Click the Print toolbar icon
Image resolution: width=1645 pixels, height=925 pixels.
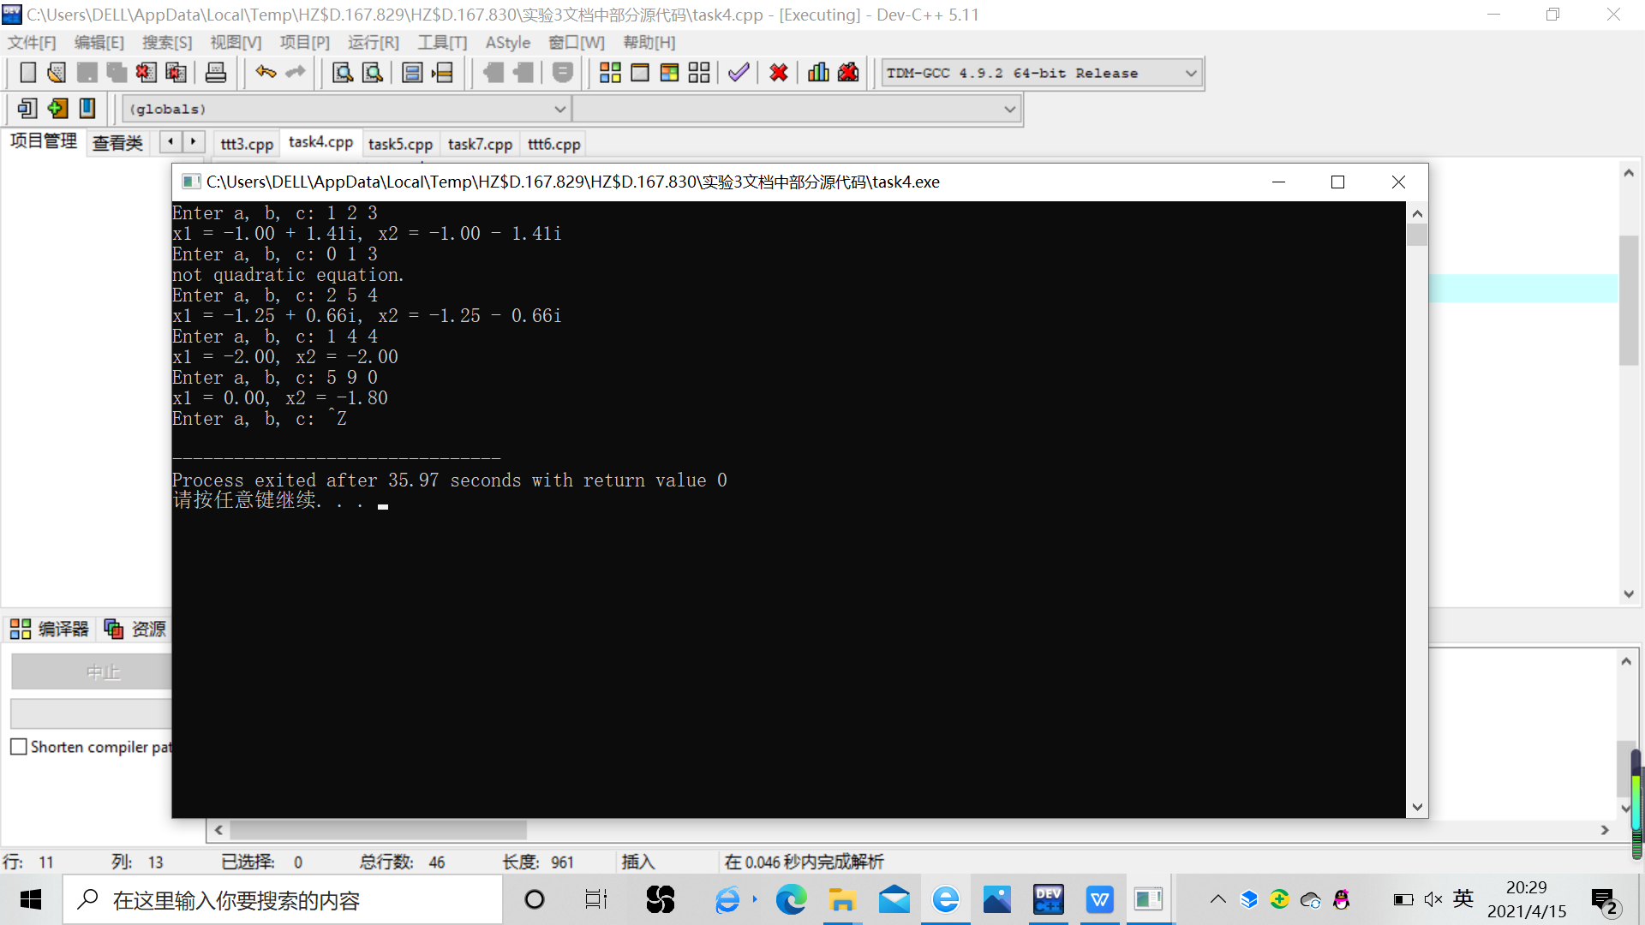(216, 73)
